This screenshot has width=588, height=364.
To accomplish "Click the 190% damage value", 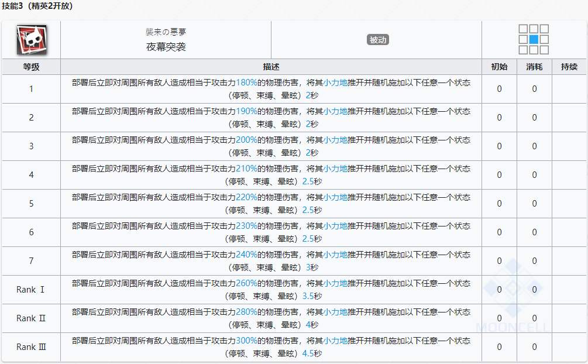I will [x=247, y=111].
